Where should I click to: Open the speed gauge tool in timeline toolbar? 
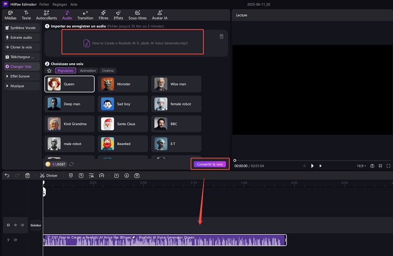[x=102, y=176]
